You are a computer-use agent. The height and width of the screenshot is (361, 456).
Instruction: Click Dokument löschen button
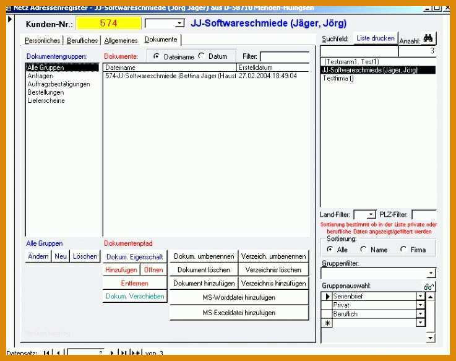pos(204,270)
